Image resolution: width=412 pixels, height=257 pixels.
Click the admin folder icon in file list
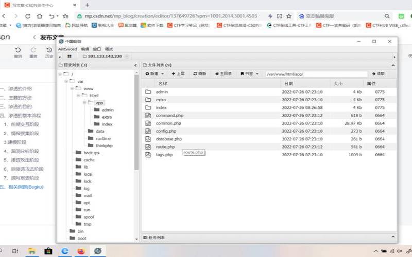coord(148,92)
